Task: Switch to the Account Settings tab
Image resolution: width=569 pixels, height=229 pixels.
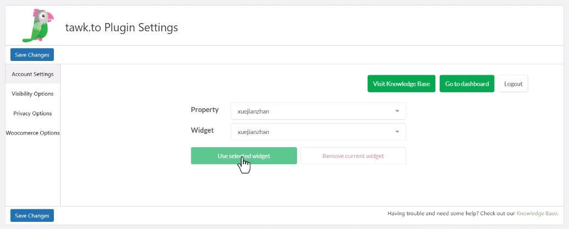Action: 32,74
